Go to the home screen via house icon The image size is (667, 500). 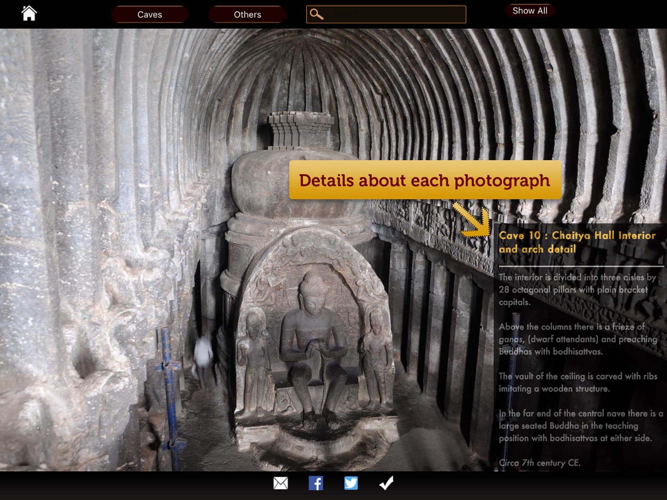point(29,13)
